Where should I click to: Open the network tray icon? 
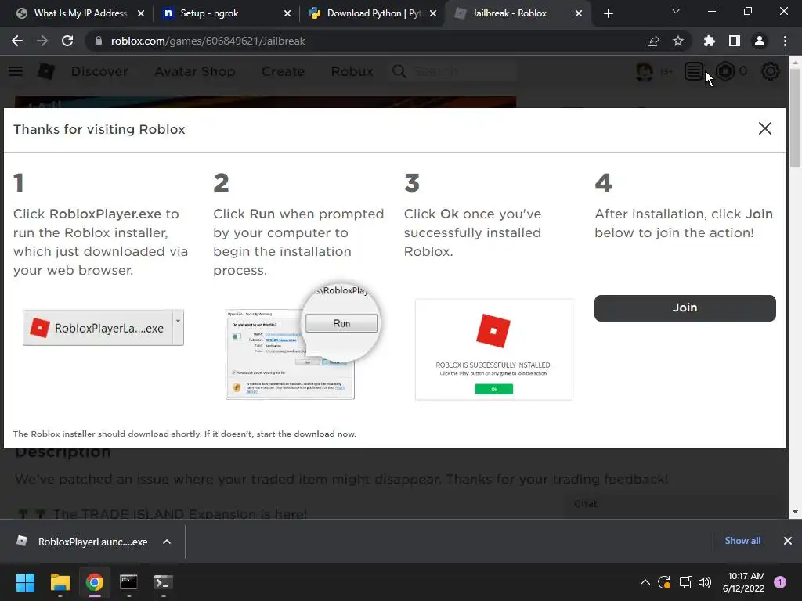pyautogui.click(x=685, y=582)
